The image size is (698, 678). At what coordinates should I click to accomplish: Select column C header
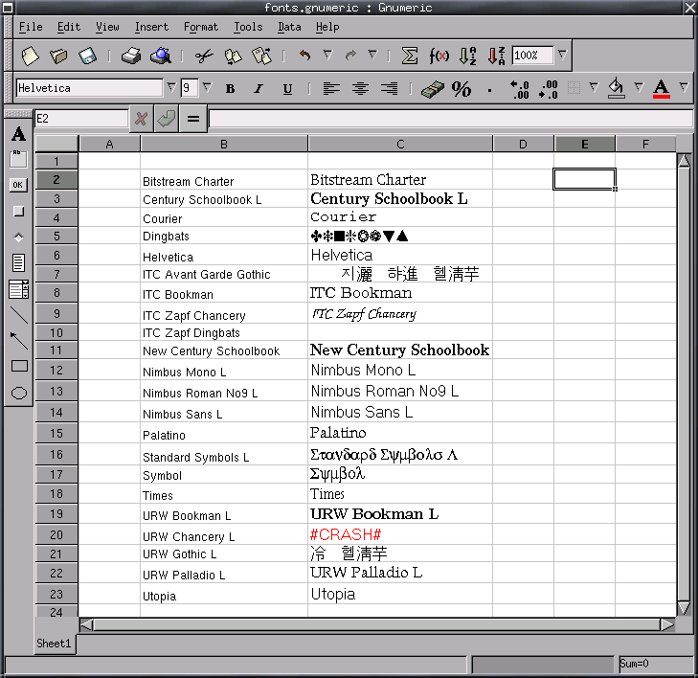[400, 145]
